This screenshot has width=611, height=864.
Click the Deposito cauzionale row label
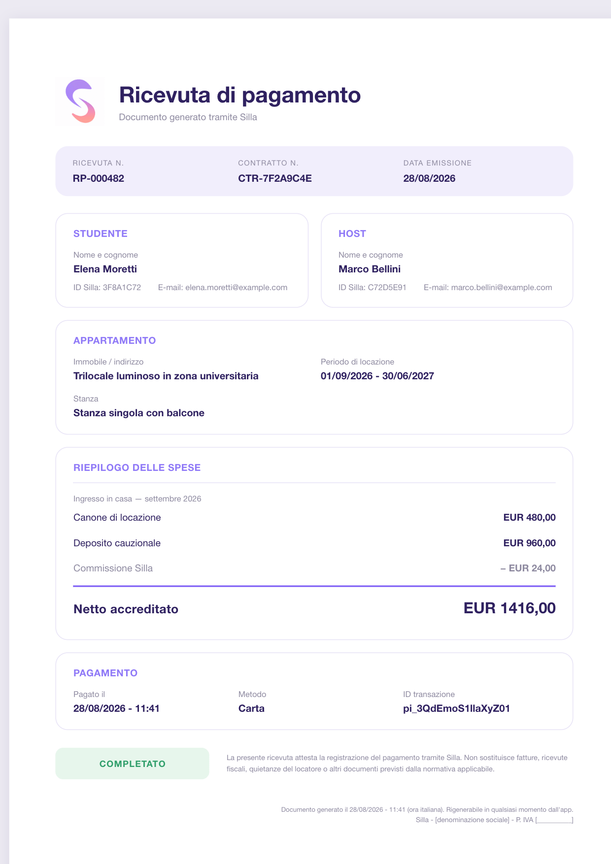point(117,543)
